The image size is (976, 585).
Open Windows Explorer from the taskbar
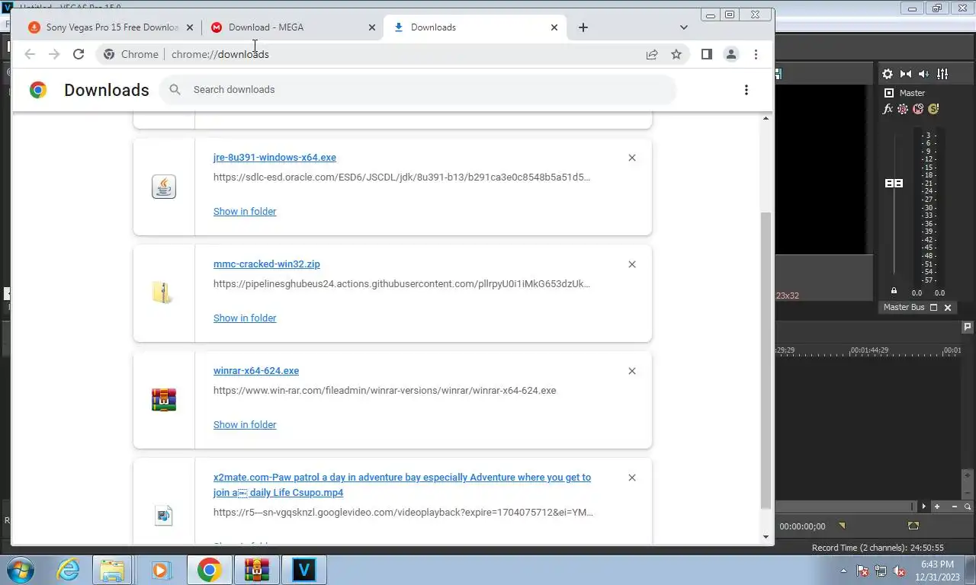point(113,570)
